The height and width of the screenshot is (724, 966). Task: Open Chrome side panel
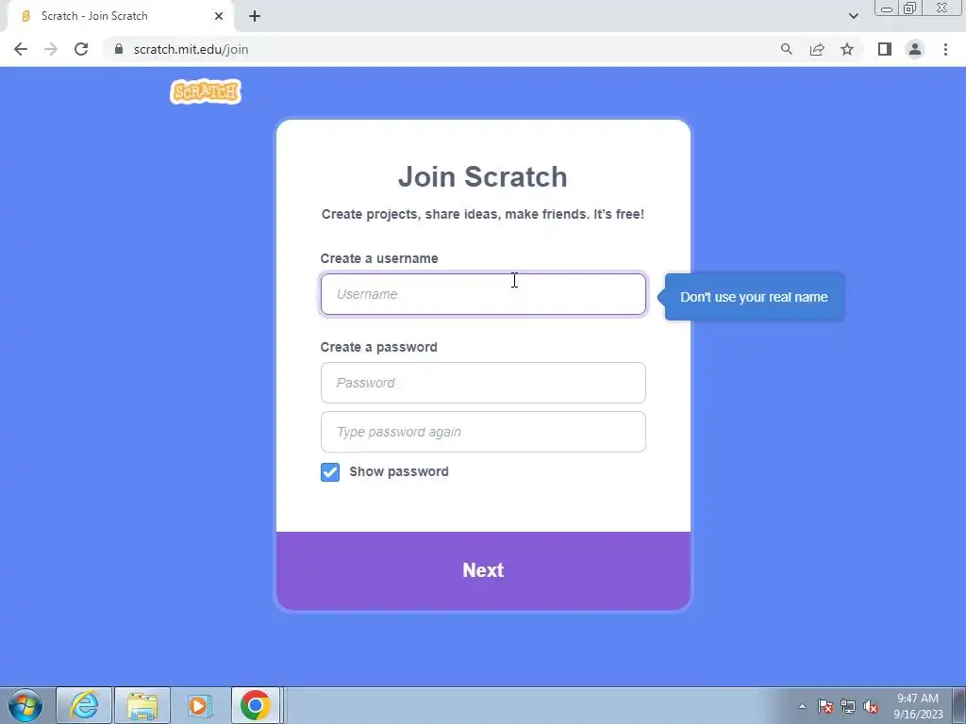885,49
